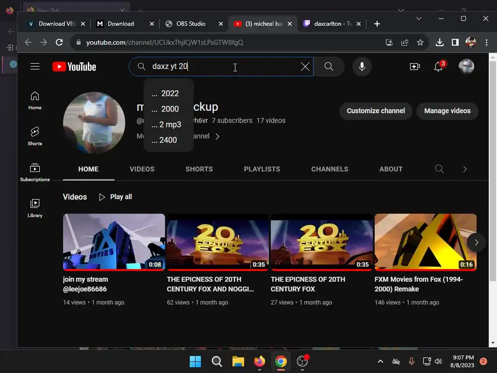This screenshot has width=497, height=373.
Task: Open File Explorer from taskbar
Action: [x=238, y=361]
